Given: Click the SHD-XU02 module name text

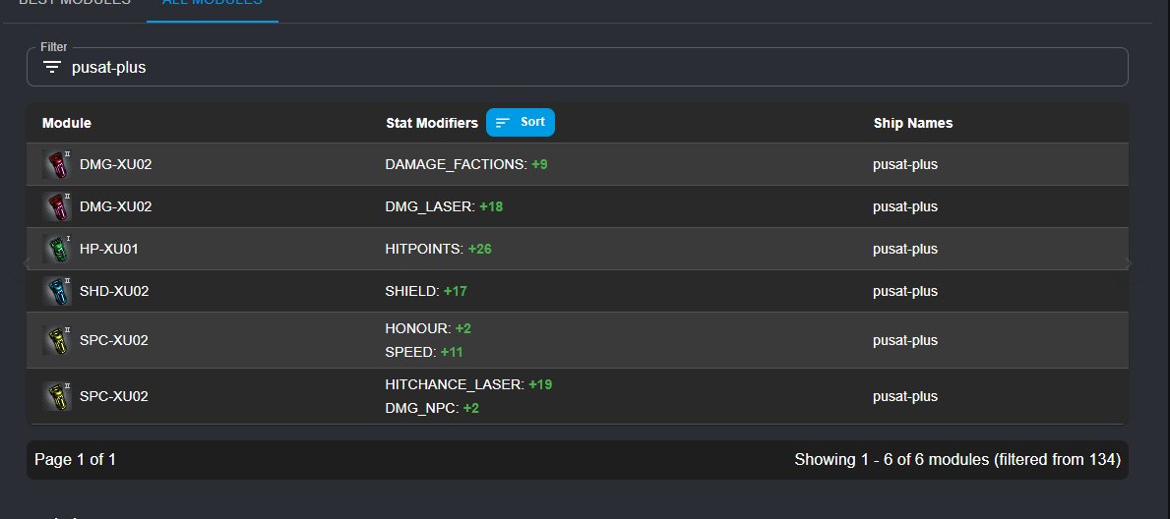Looking at the screenshot, I should tap(114, 291).
